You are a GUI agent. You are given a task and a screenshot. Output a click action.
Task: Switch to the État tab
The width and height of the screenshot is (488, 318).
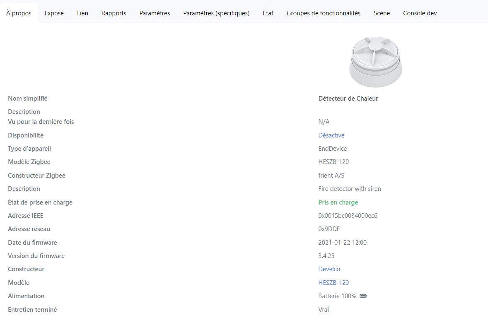(x=268, y=13)
